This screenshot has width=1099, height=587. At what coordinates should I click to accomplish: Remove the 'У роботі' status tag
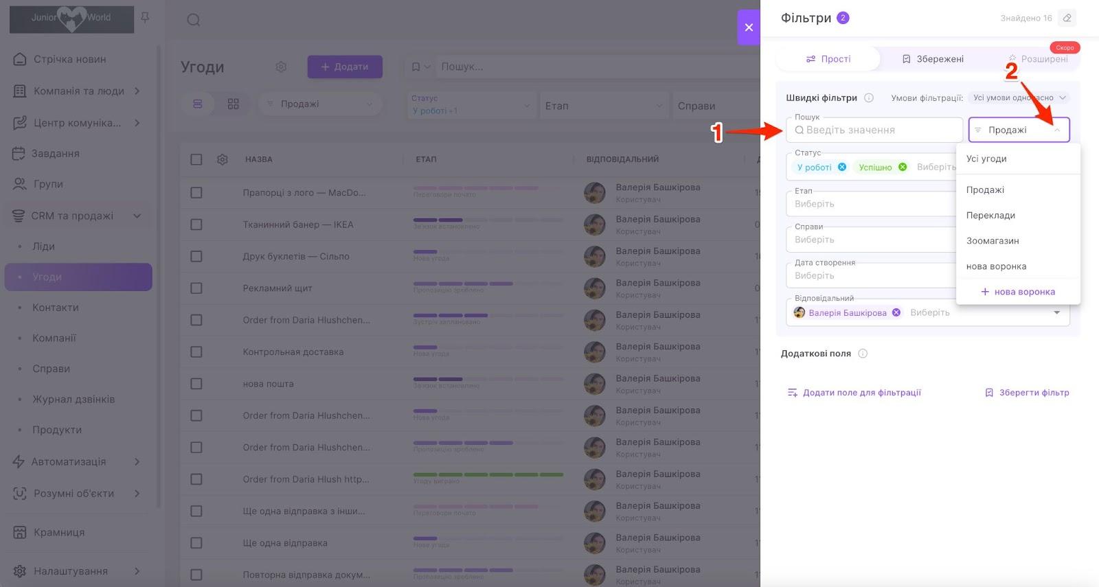(x=842, y=167)
